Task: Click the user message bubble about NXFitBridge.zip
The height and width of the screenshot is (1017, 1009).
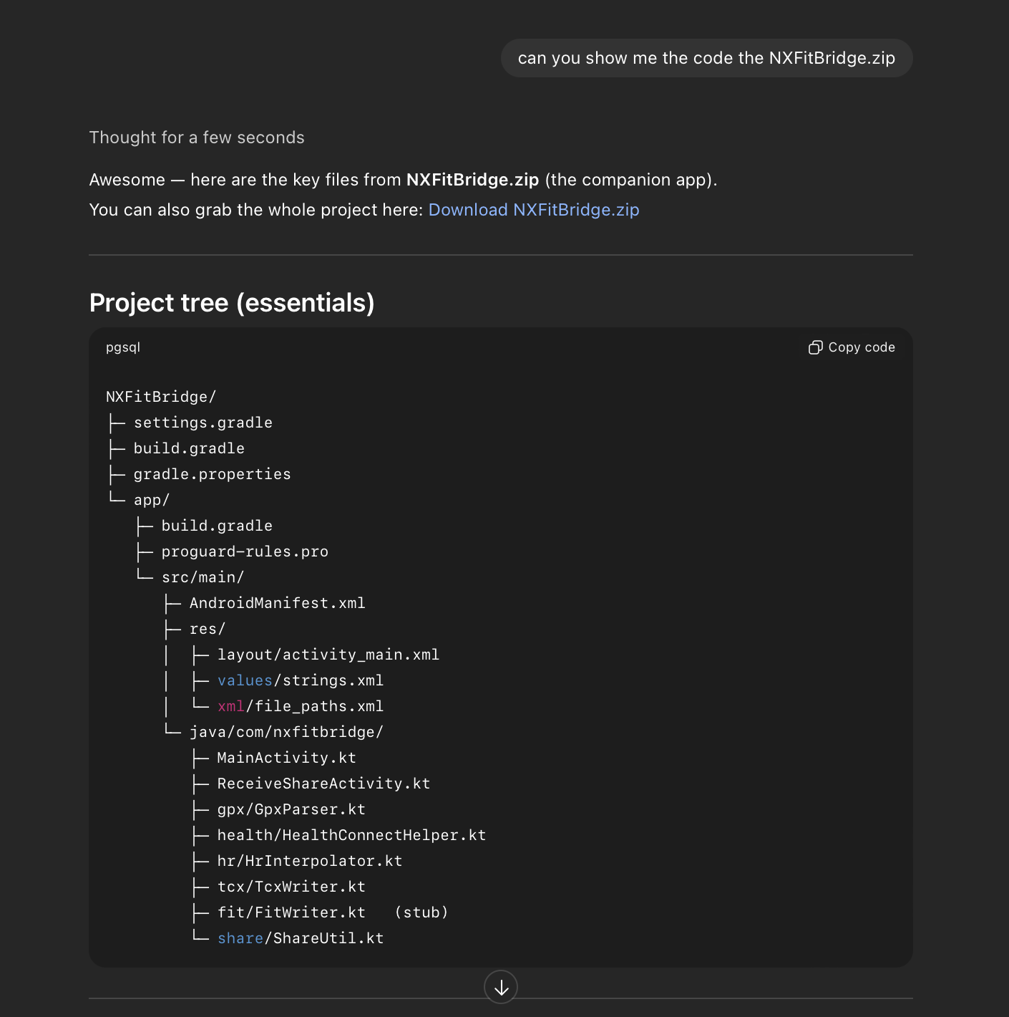Action: 706,58
